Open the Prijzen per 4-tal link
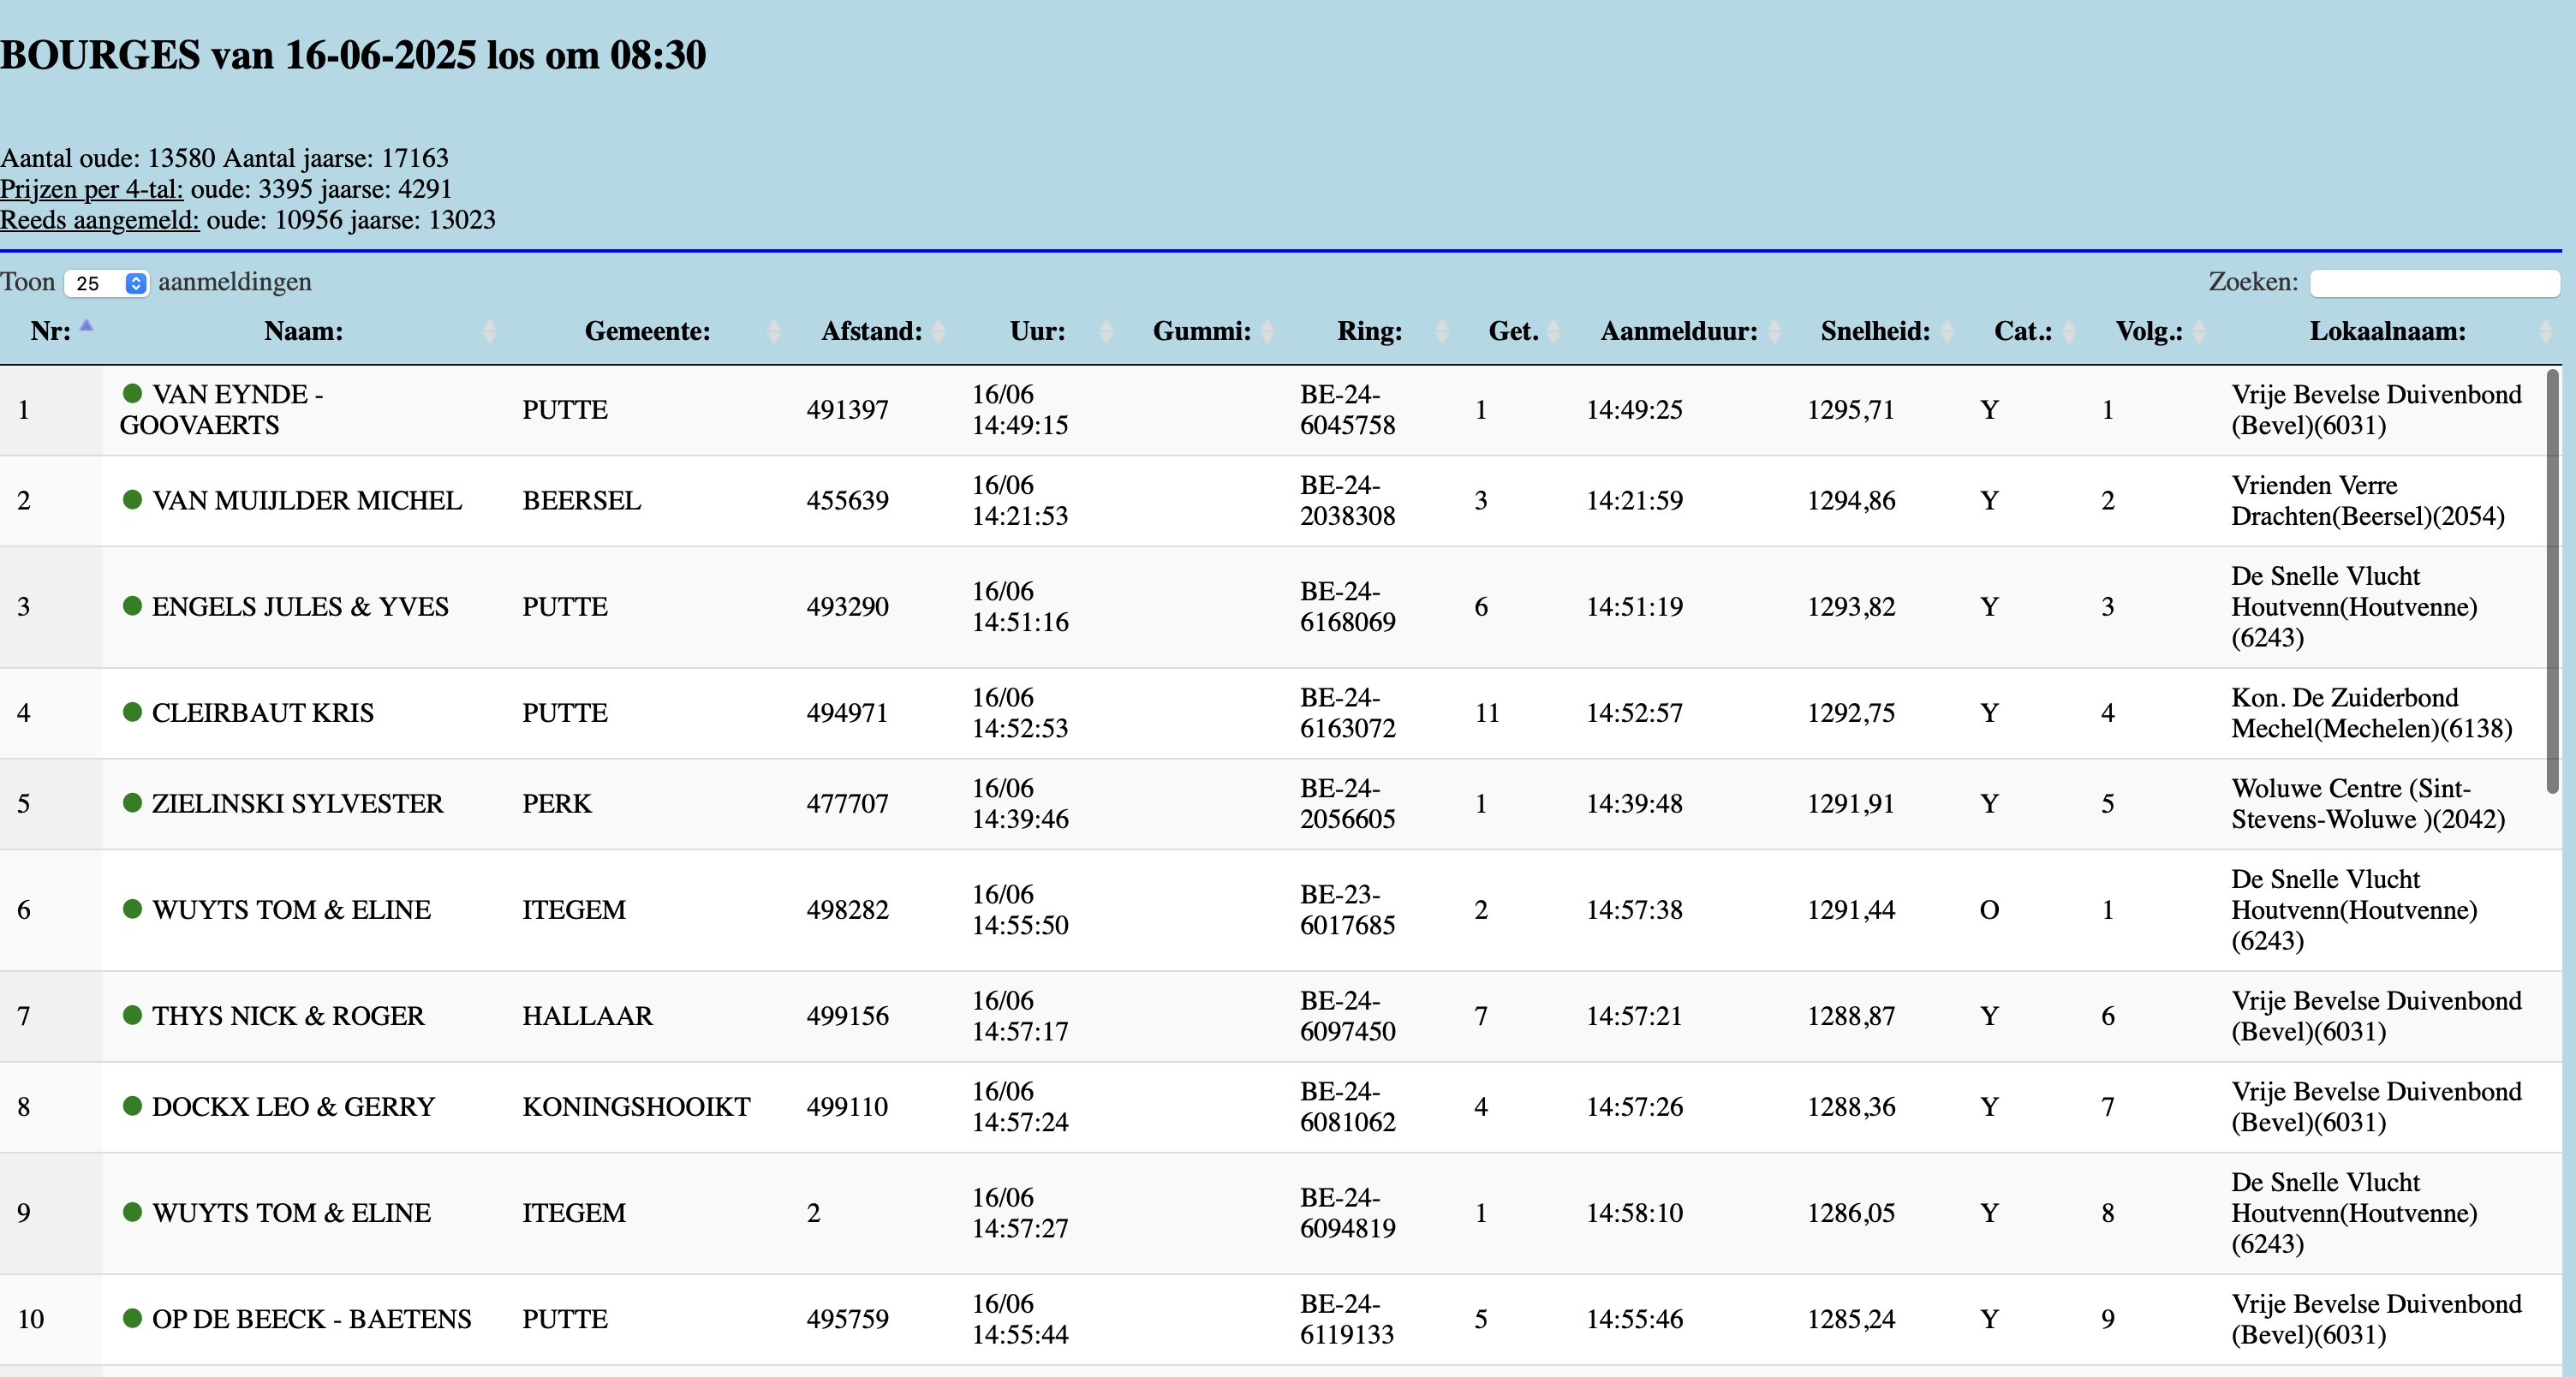 tap(91, 189)
